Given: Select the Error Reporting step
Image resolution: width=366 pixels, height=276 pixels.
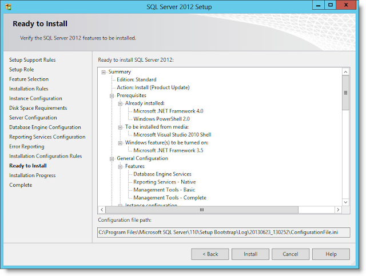Looking at the screenshot, I should click(x=27, y=146).
